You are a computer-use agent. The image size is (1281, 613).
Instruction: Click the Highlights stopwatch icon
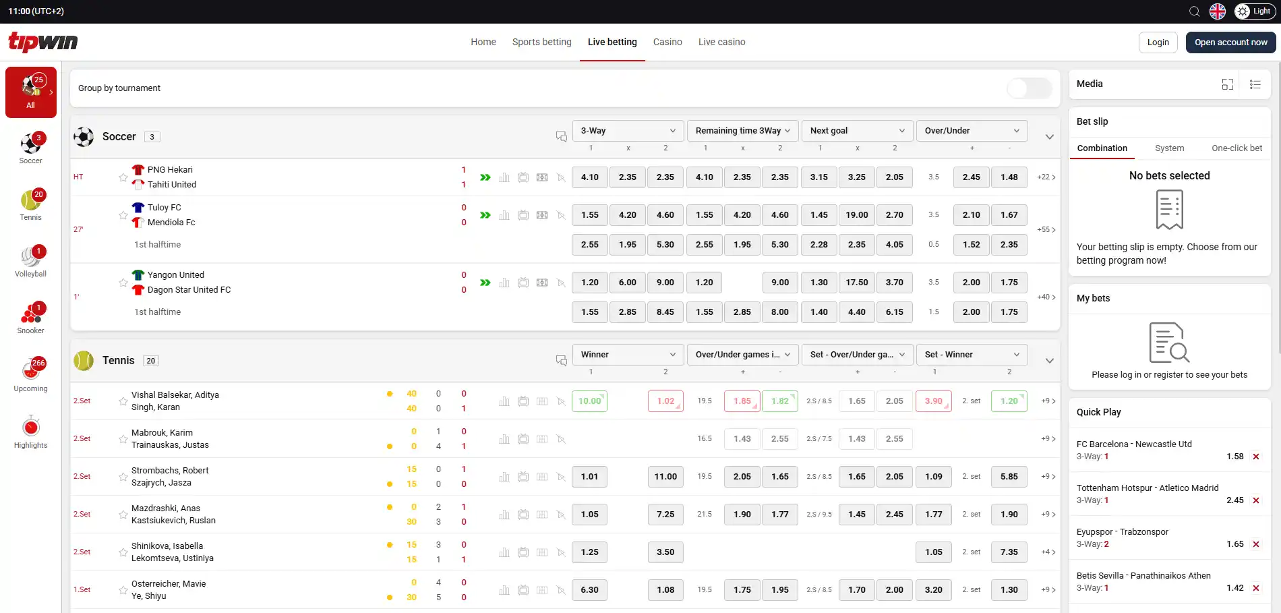30,427
